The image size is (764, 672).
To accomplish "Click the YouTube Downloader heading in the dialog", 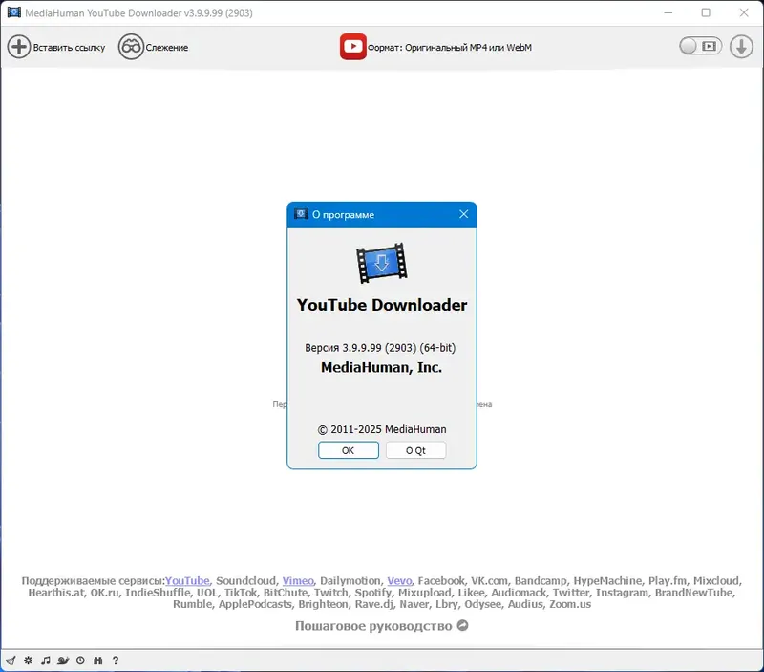I will pos(381,305).
